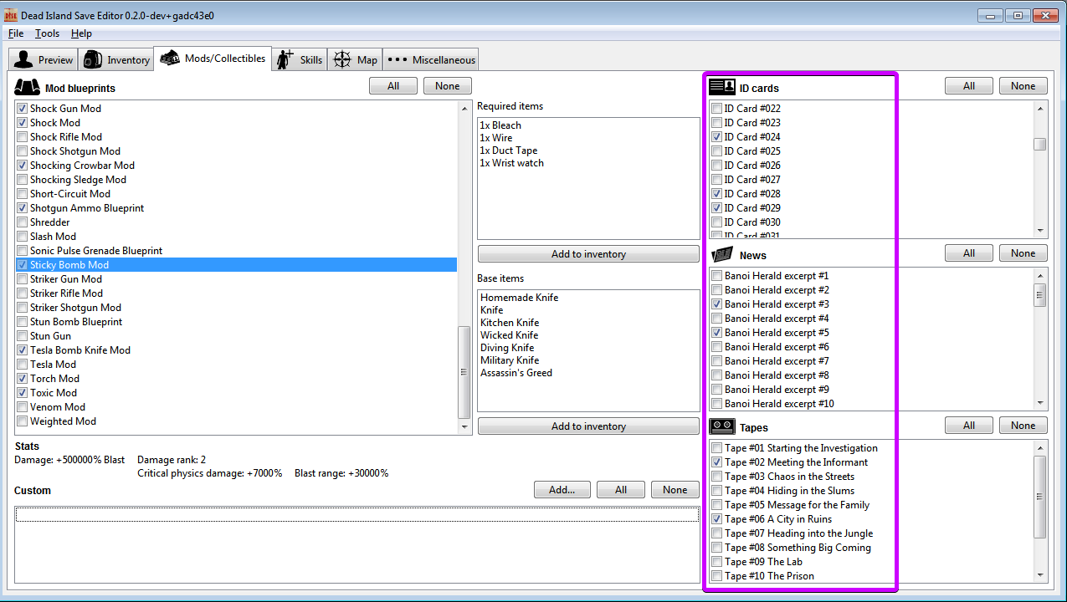Viewport: 1067px width, 602px height.
Task: Click down arrow of ID cards list
Action: click(1040, 231)
